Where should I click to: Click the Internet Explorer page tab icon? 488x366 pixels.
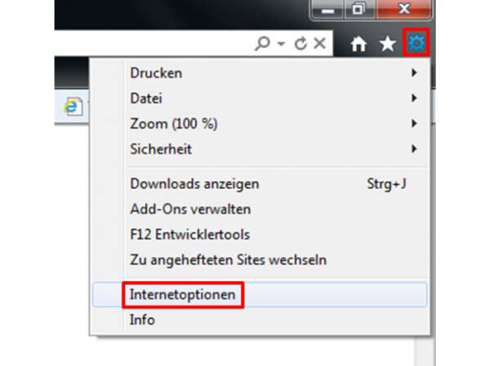pos(73,107)
